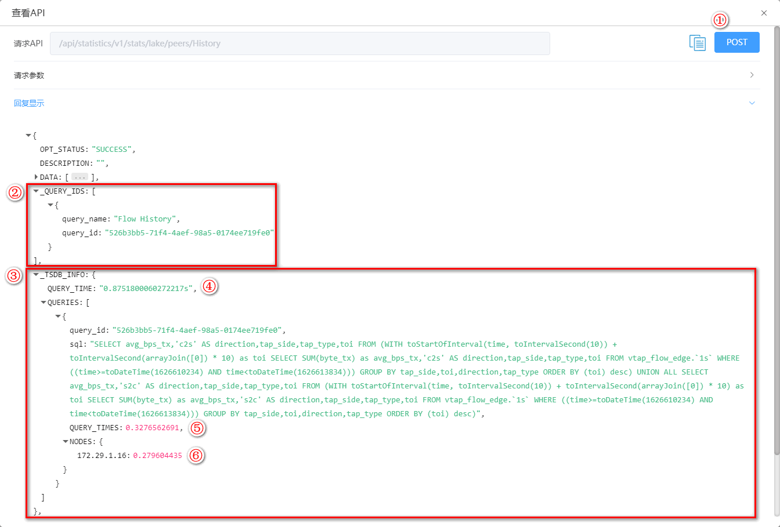Click the 回复显示 label
The height and width of the screenshot is (527, 780).
coord(29,103)
